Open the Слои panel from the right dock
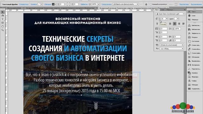The image size is (203, 114). [x=194, y=16]
